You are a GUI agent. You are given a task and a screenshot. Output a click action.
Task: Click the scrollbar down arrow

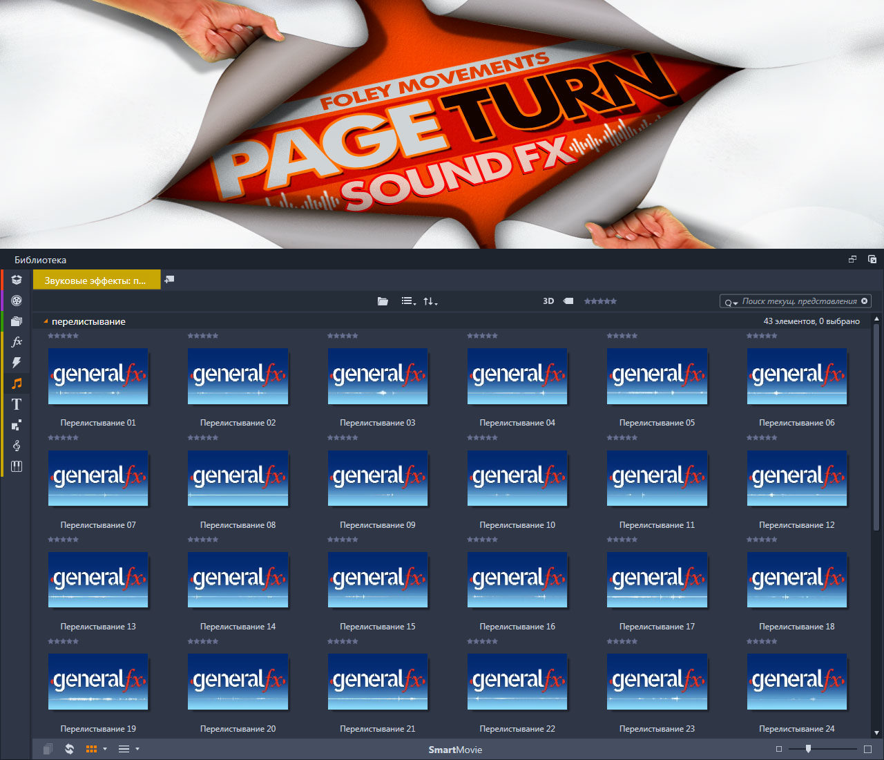point(876,732)
